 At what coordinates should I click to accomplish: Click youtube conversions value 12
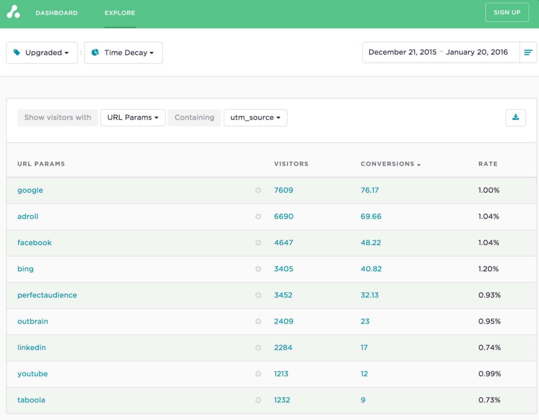click(364, 374)
